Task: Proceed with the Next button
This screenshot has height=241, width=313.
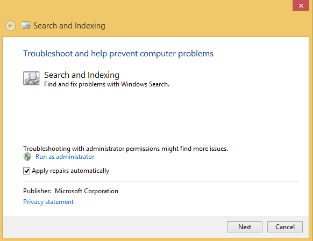Action: pyautogui.click(x=245, y=227)
